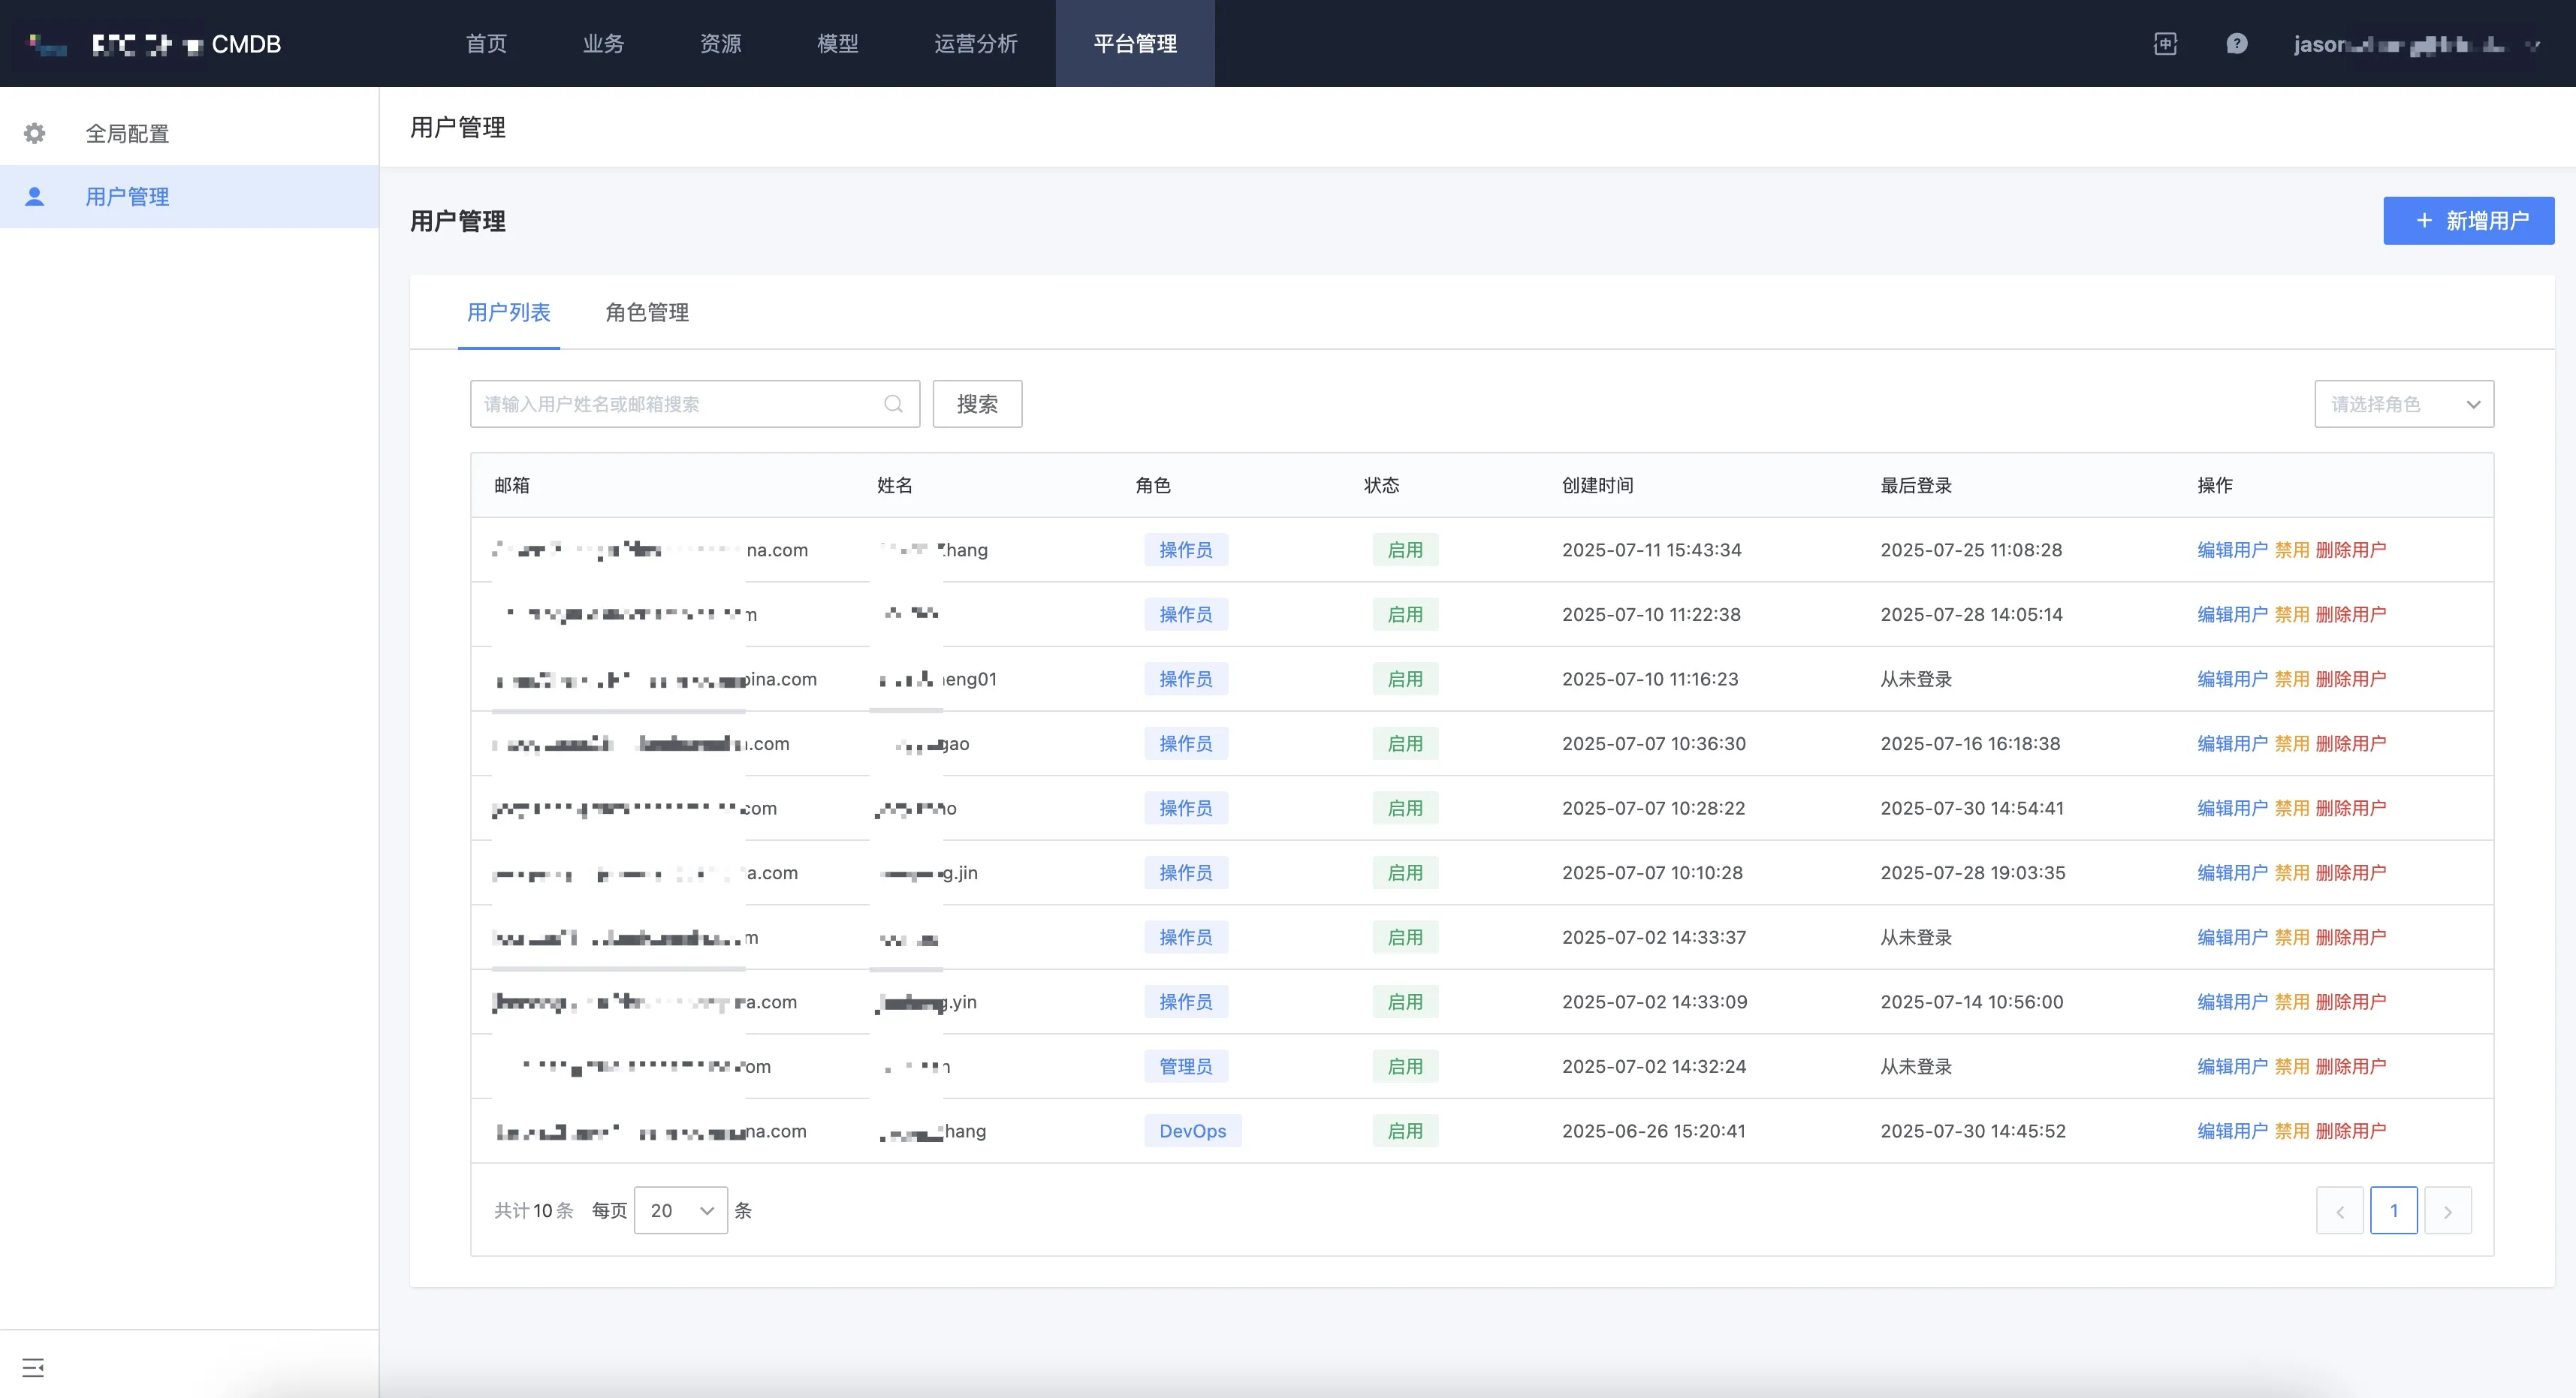Collapse sidebar using bottom-left menu icon
The image size is (2576, 1398).
coord(33,1367)
